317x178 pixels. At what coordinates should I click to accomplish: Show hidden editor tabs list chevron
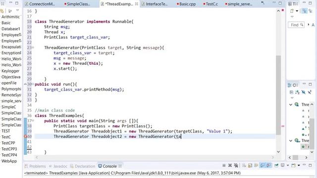[x=263, y=3]
